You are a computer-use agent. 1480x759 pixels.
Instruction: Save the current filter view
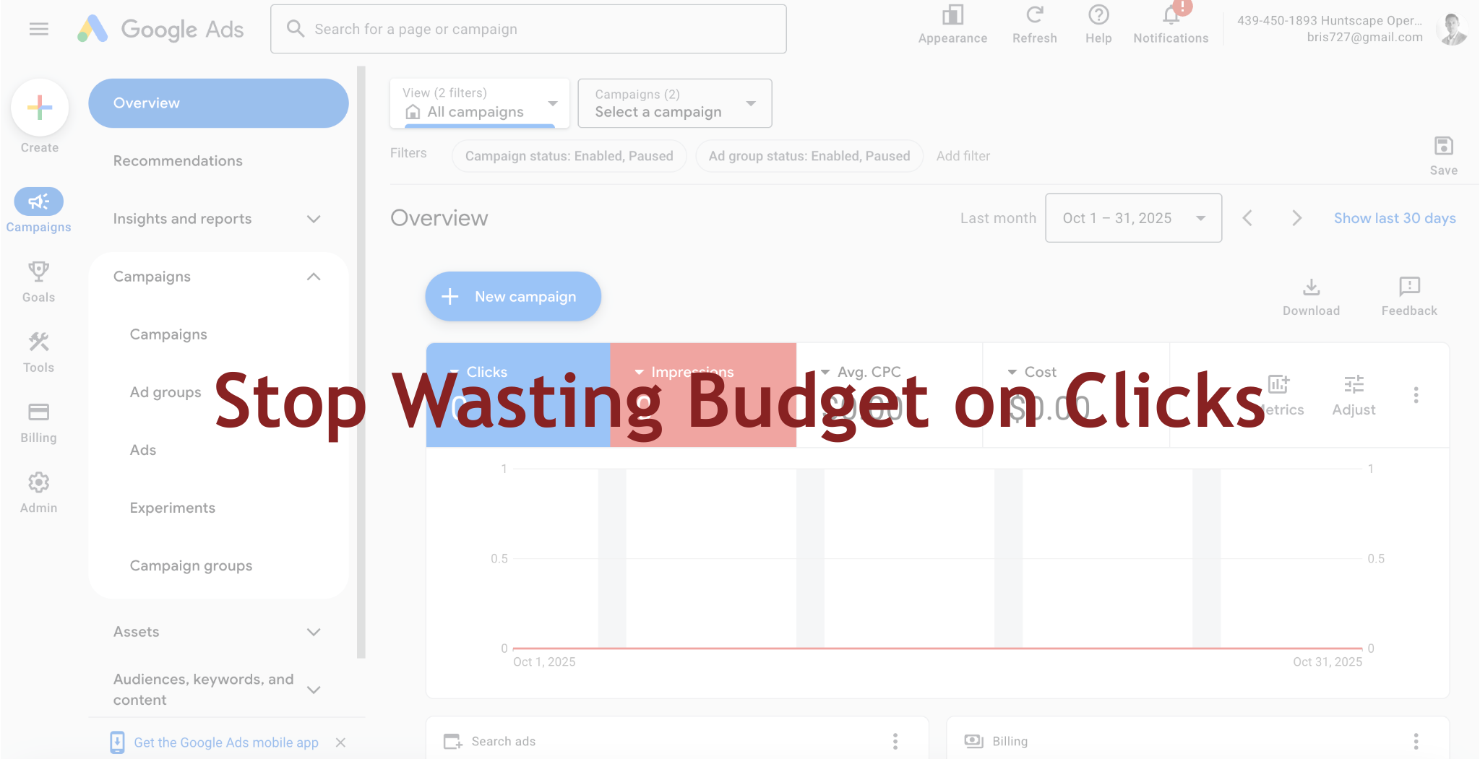(1443, 147)
